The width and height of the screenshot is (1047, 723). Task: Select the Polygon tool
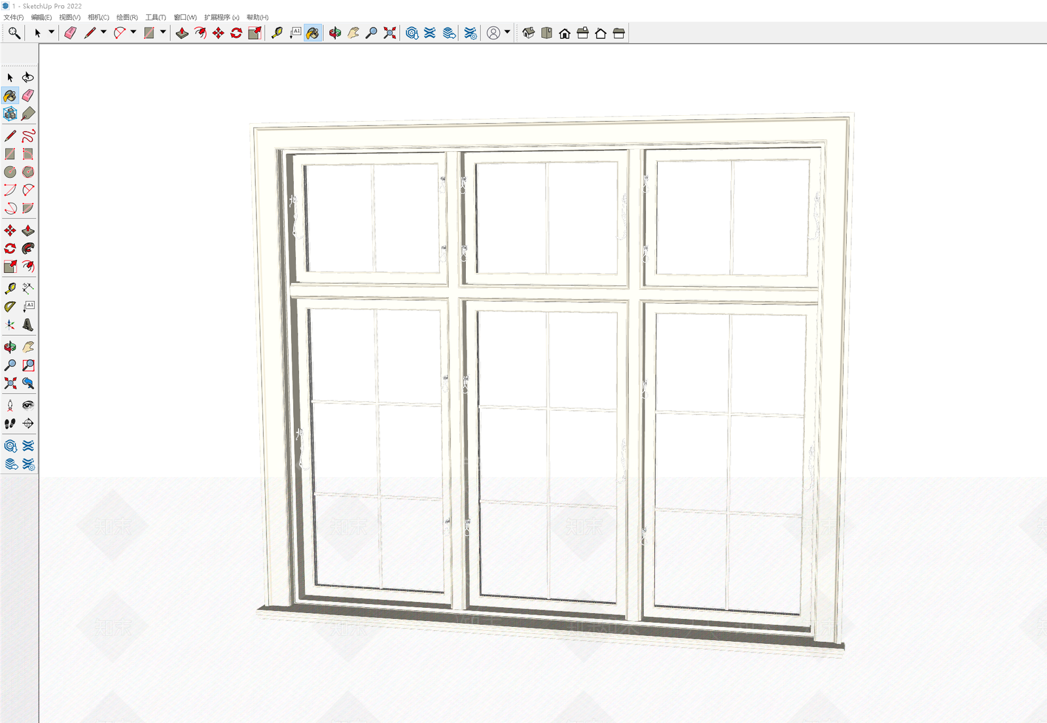point(28,172)
